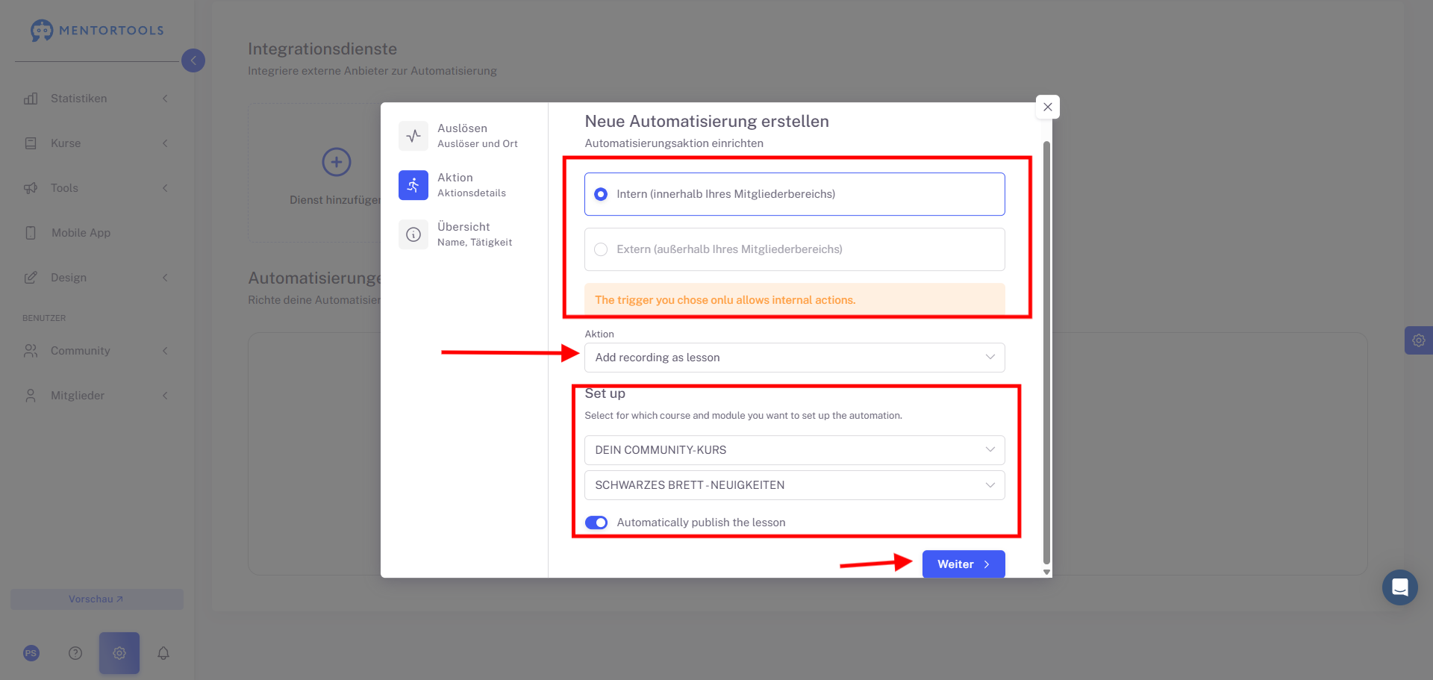Open the DEIN COMMUNITY-KURS course dropdown
This screenshot has width=1433, height=680.
795,450
